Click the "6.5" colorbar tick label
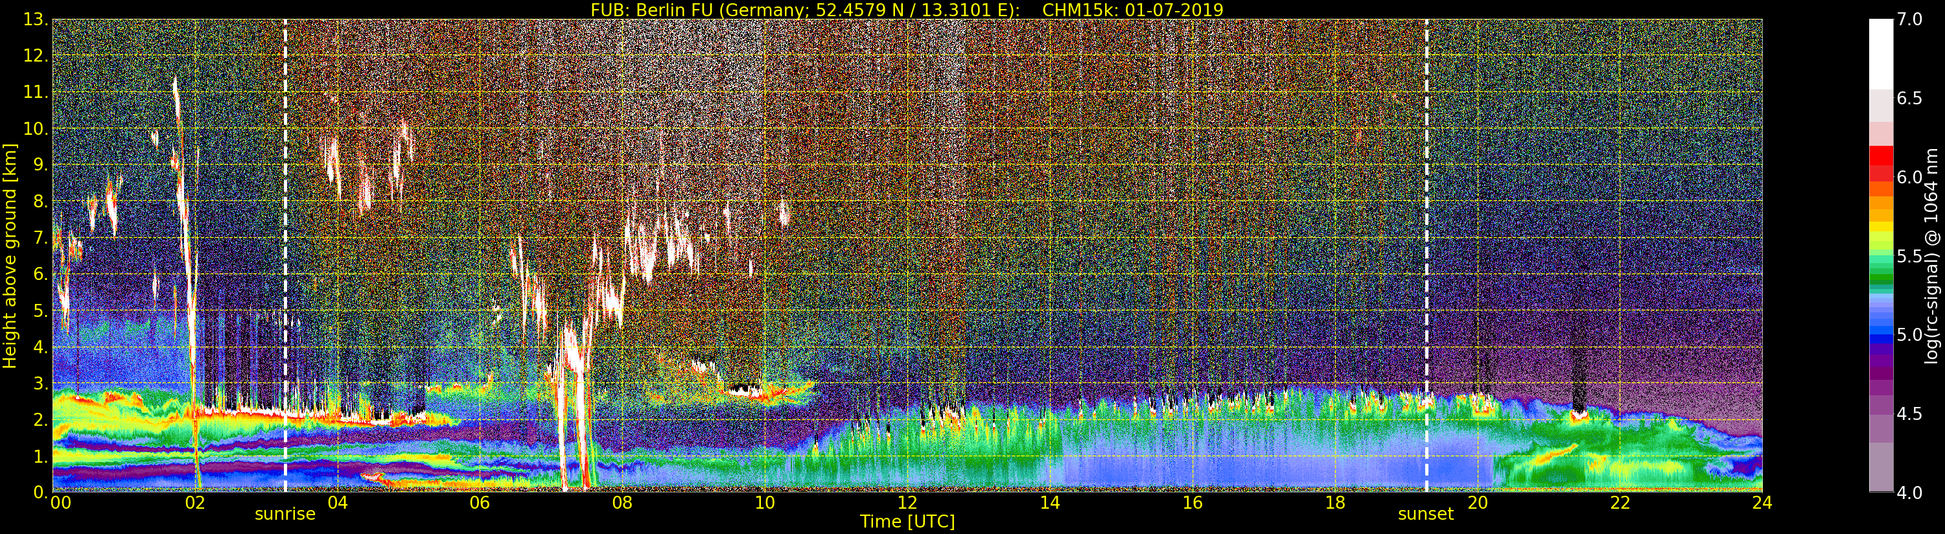This screenshot has height=534, width=1945. pos(1909,99)
